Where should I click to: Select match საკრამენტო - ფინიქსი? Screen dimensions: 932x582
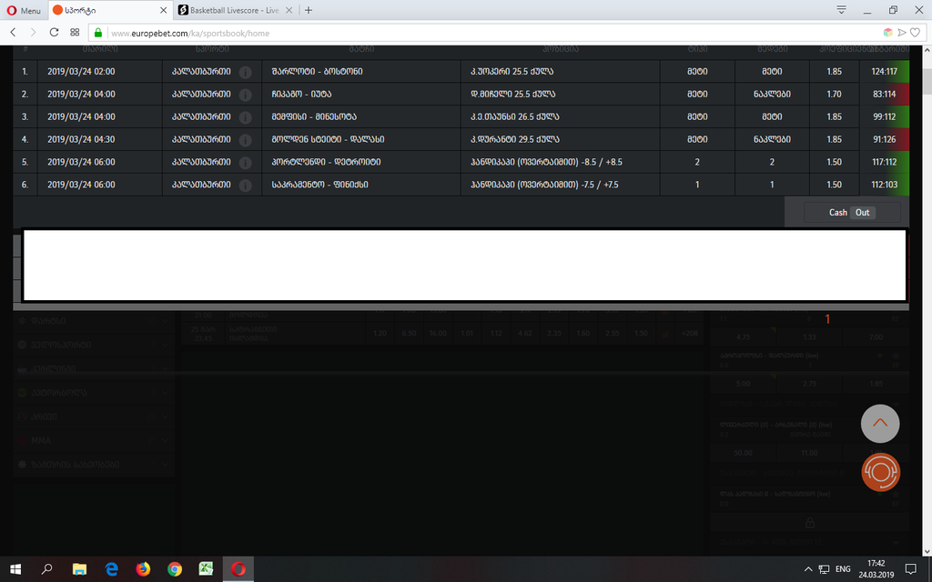coord(319,184)
